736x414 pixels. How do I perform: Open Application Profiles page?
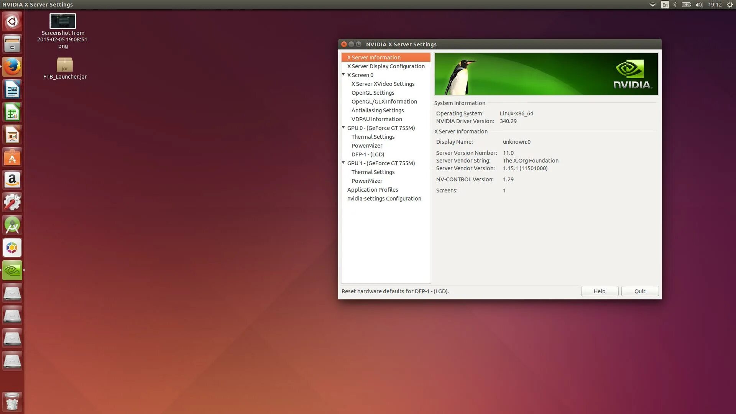[x=373, y=190]
